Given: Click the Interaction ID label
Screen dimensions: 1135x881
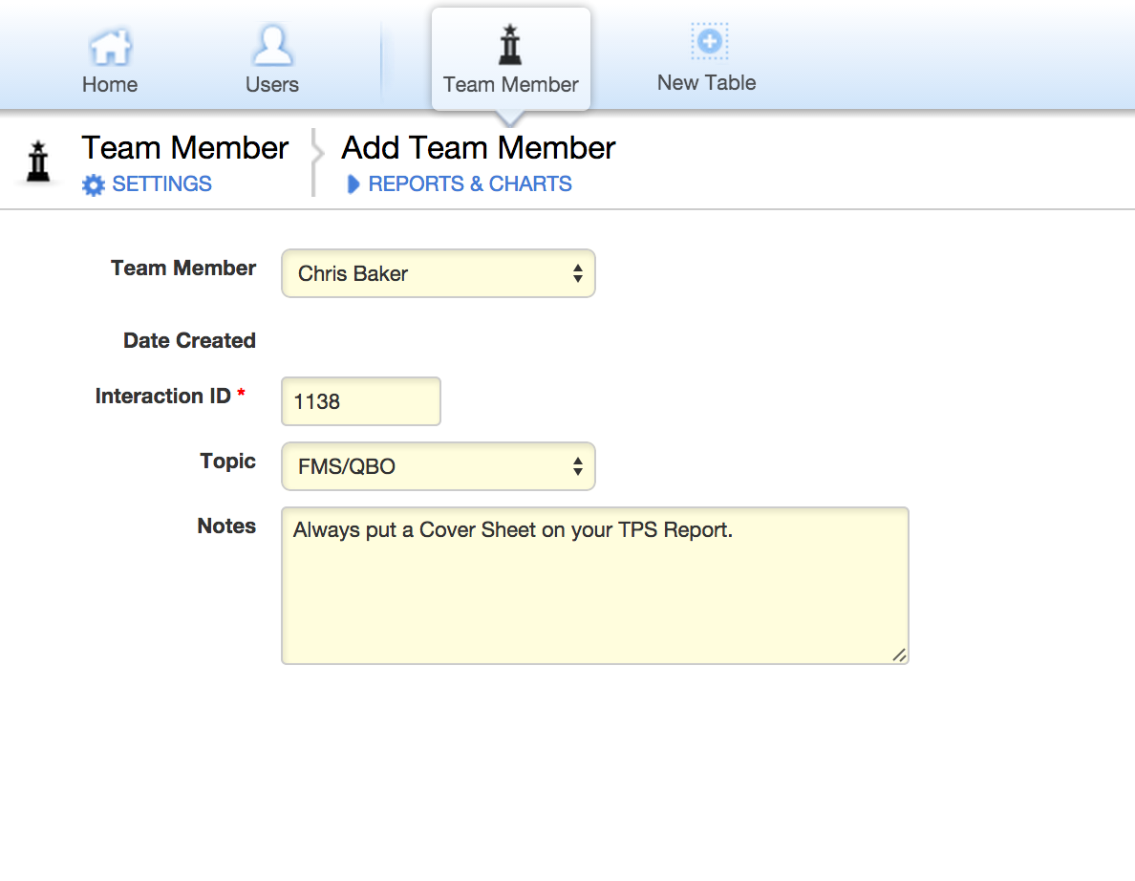Looking at the screenshot, I should pos(162,396).
